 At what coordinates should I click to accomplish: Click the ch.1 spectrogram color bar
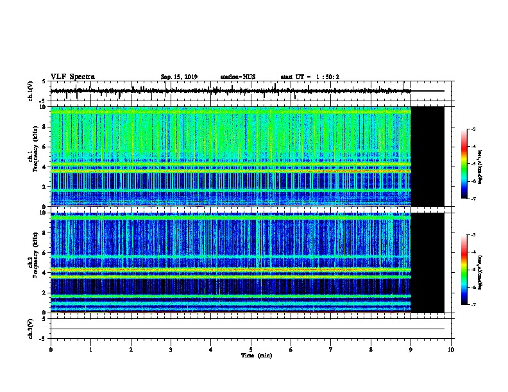(464, 164)
